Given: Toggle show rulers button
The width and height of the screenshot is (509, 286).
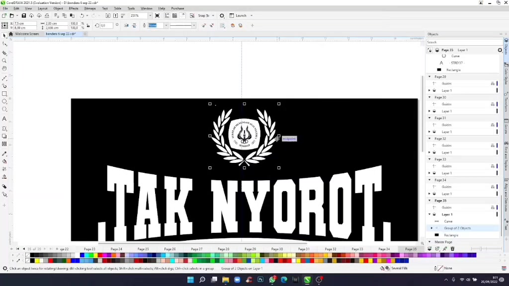Looking at the screenshot, I should point(167,15).
